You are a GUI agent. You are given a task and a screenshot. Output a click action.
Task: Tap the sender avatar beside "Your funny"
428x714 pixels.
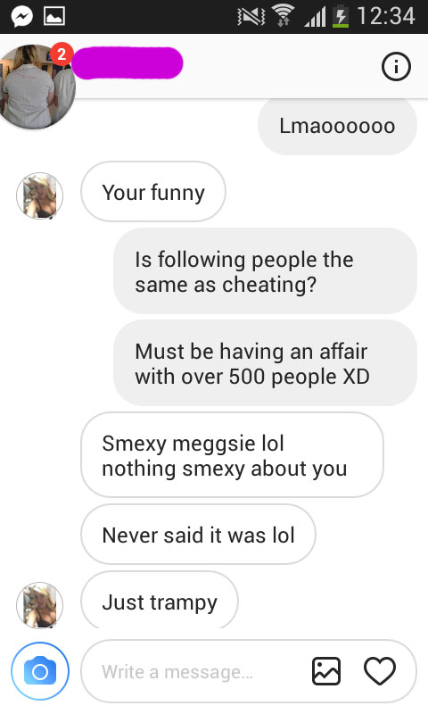point(39,195)
